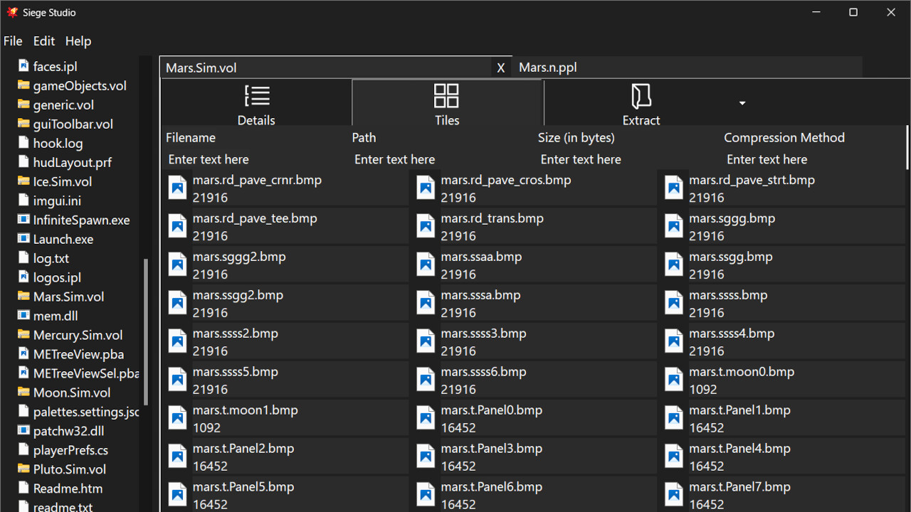
Task: Select the gameObjects.vol archive icon
Action: [x=23, y=85]
